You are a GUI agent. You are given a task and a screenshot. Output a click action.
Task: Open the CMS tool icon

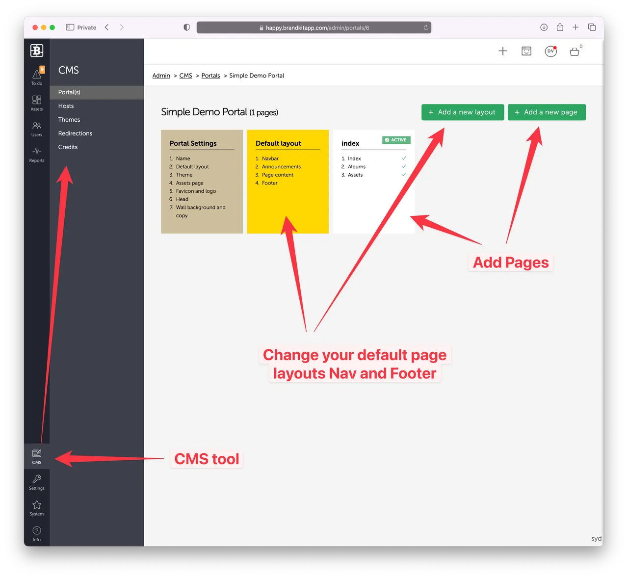click(37, 456)
